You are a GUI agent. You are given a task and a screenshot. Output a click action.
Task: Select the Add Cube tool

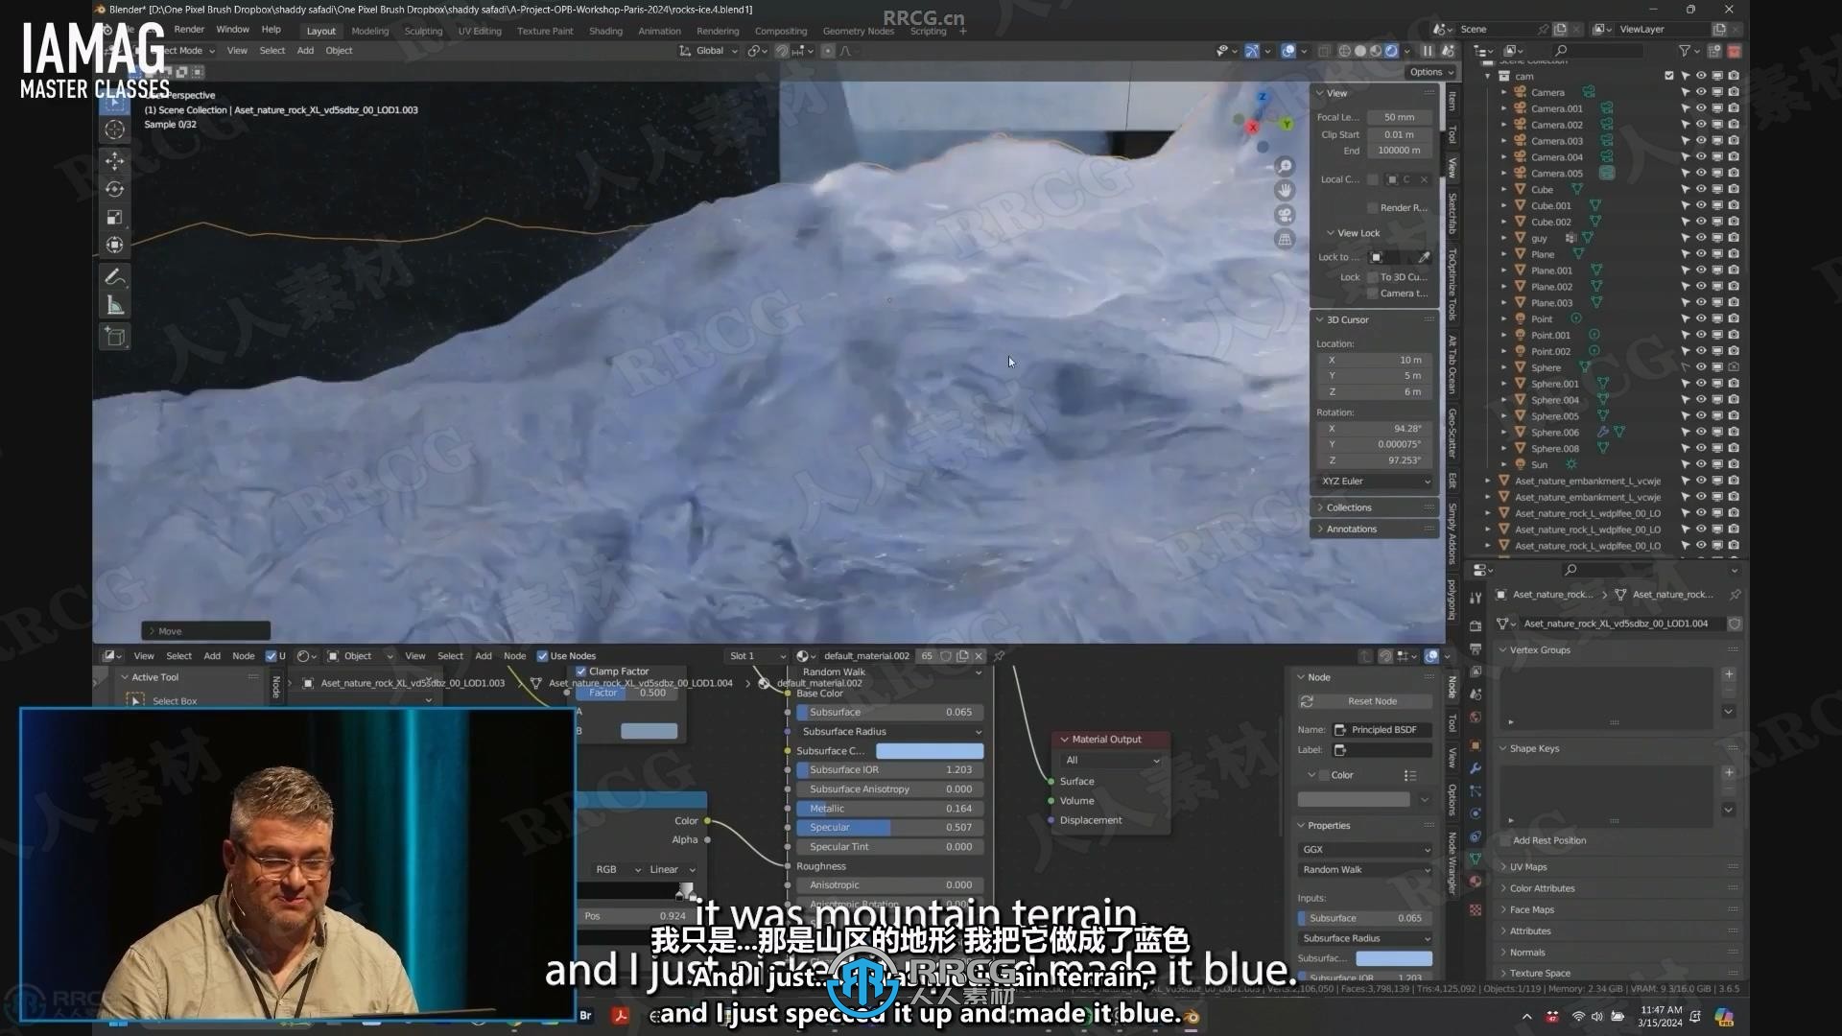pos(115,337)
